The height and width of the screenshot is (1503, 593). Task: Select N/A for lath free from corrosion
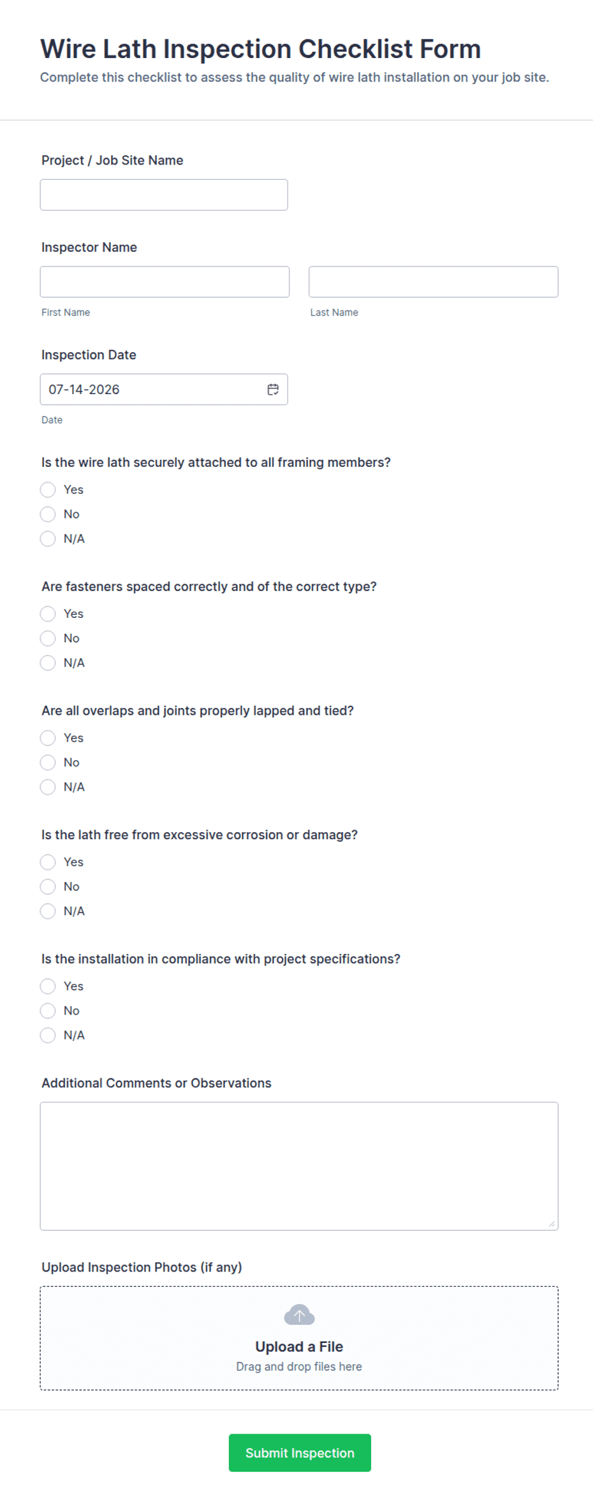(48, 911)
